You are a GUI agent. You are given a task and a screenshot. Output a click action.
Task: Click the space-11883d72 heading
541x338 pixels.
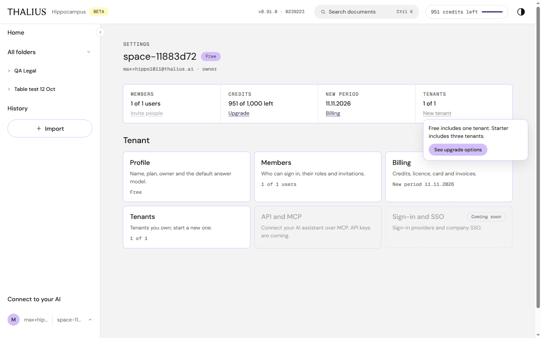point(160,56)
